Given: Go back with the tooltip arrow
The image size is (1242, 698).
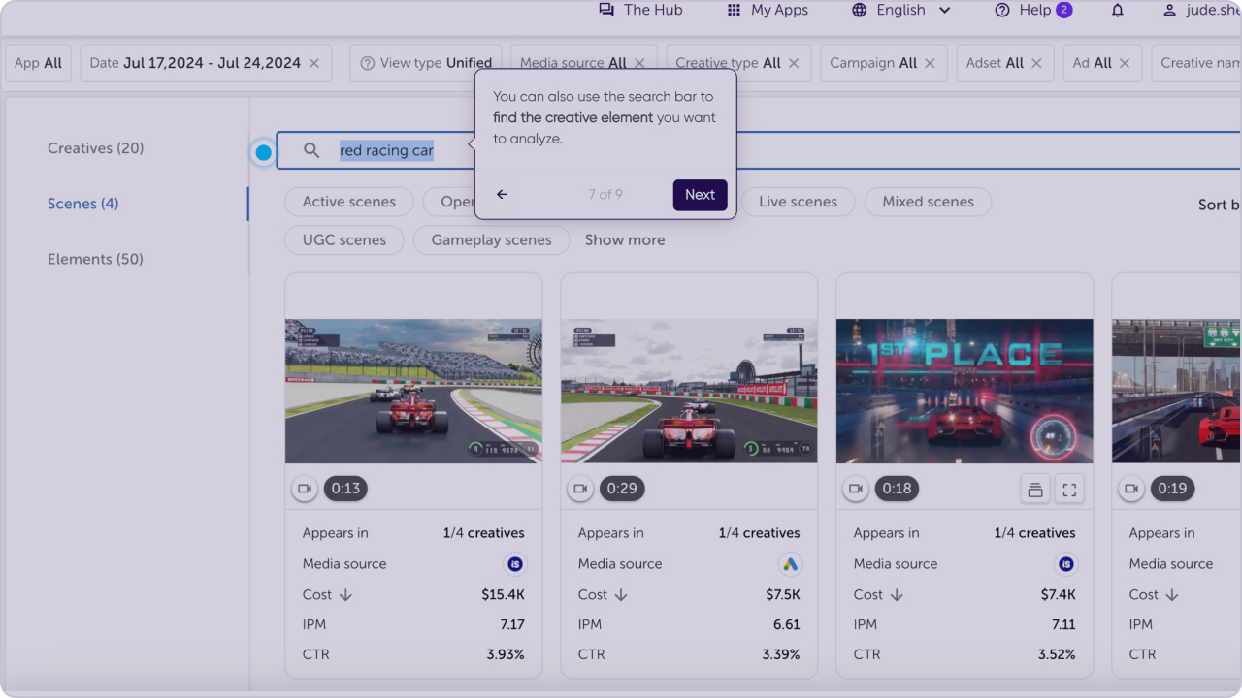Looking at the screenshot, I should (x=502, y=195).
